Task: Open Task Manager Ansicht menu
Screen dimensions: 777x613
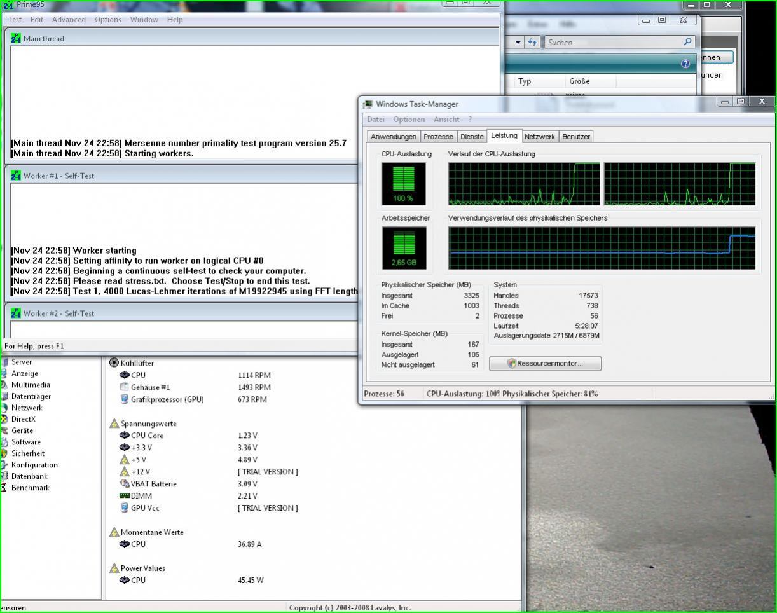Action: click(446, 120)
